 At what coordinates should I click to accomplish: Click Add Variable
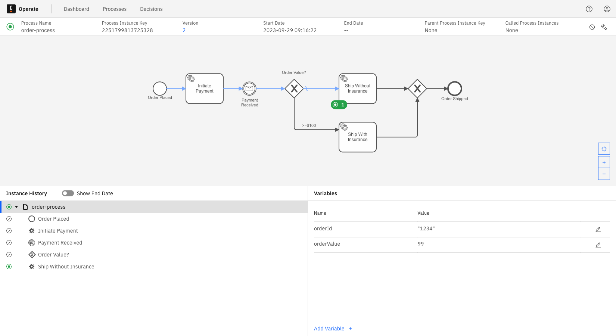tap(332, 329)
